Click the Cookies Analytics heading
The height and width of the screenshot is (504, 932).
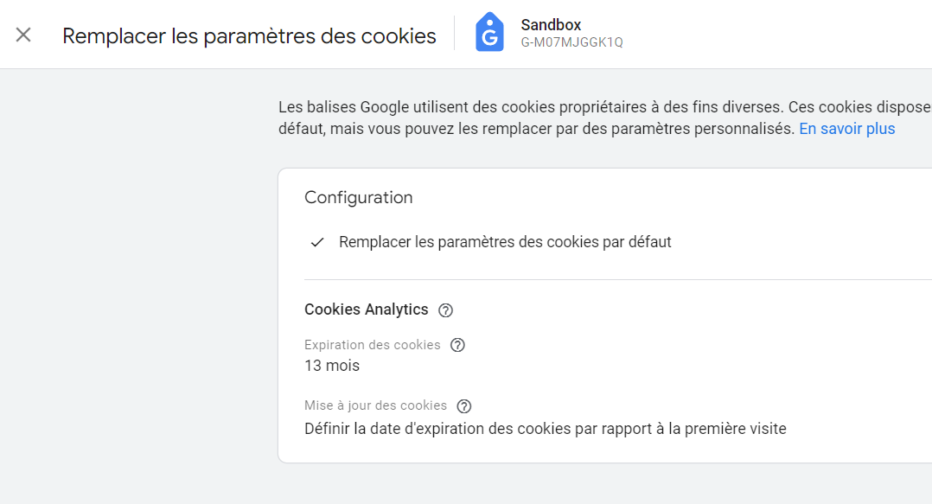(x=367, y=309)
